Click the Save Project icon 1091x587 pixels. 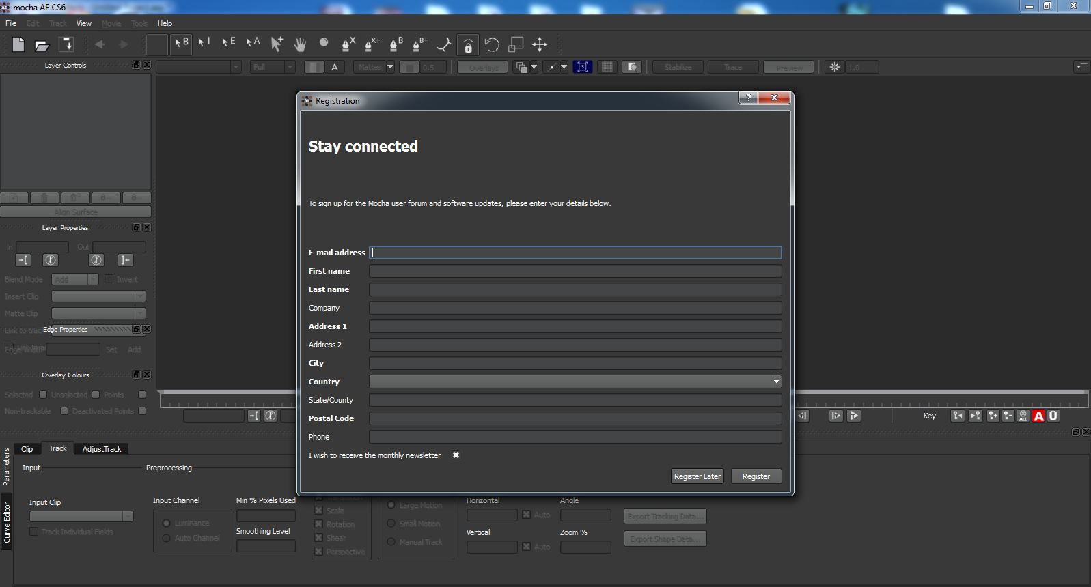point(66,44)
